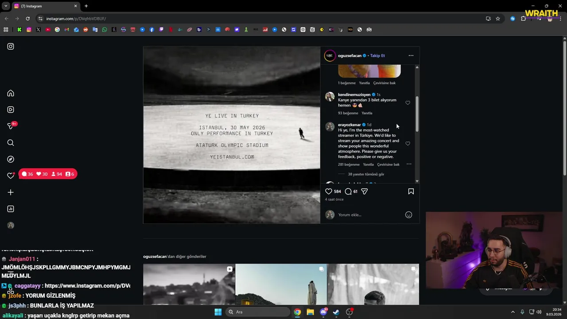Open comments bubble icon beside 61
This screenshot has height=319, width=567.
click(348, 191)
